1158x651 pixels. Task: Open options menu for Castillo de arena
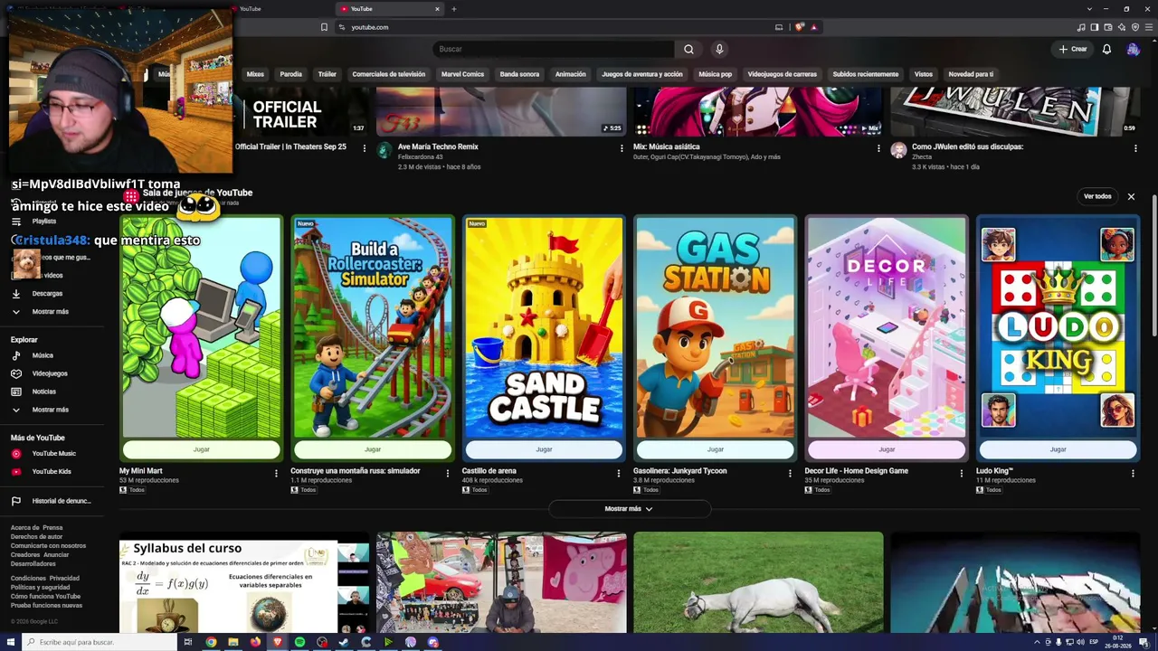619,473
